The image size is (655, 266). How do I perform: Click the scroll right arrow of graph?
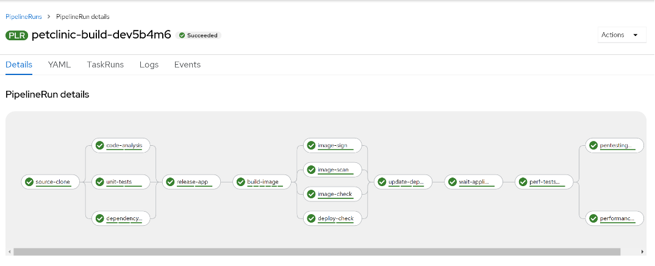click(642, 251)
